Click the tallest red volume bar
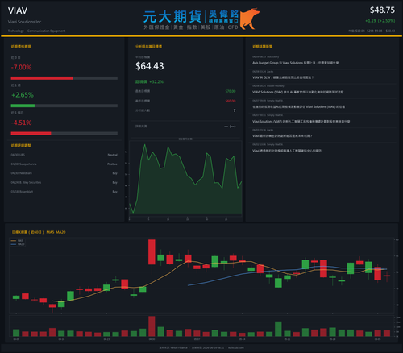This screenshot has height=353, width=403. [152, 326]
